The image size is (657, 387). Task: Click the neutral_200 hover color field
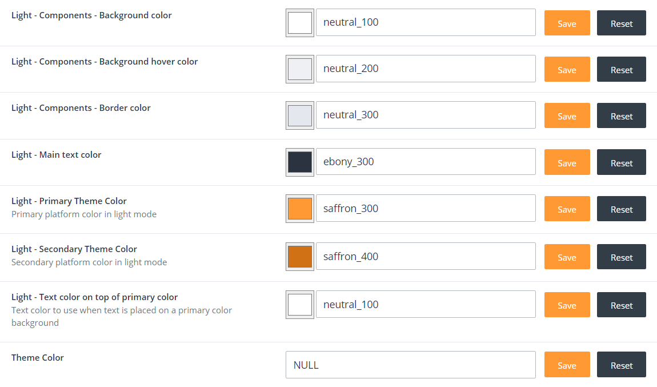426,69
